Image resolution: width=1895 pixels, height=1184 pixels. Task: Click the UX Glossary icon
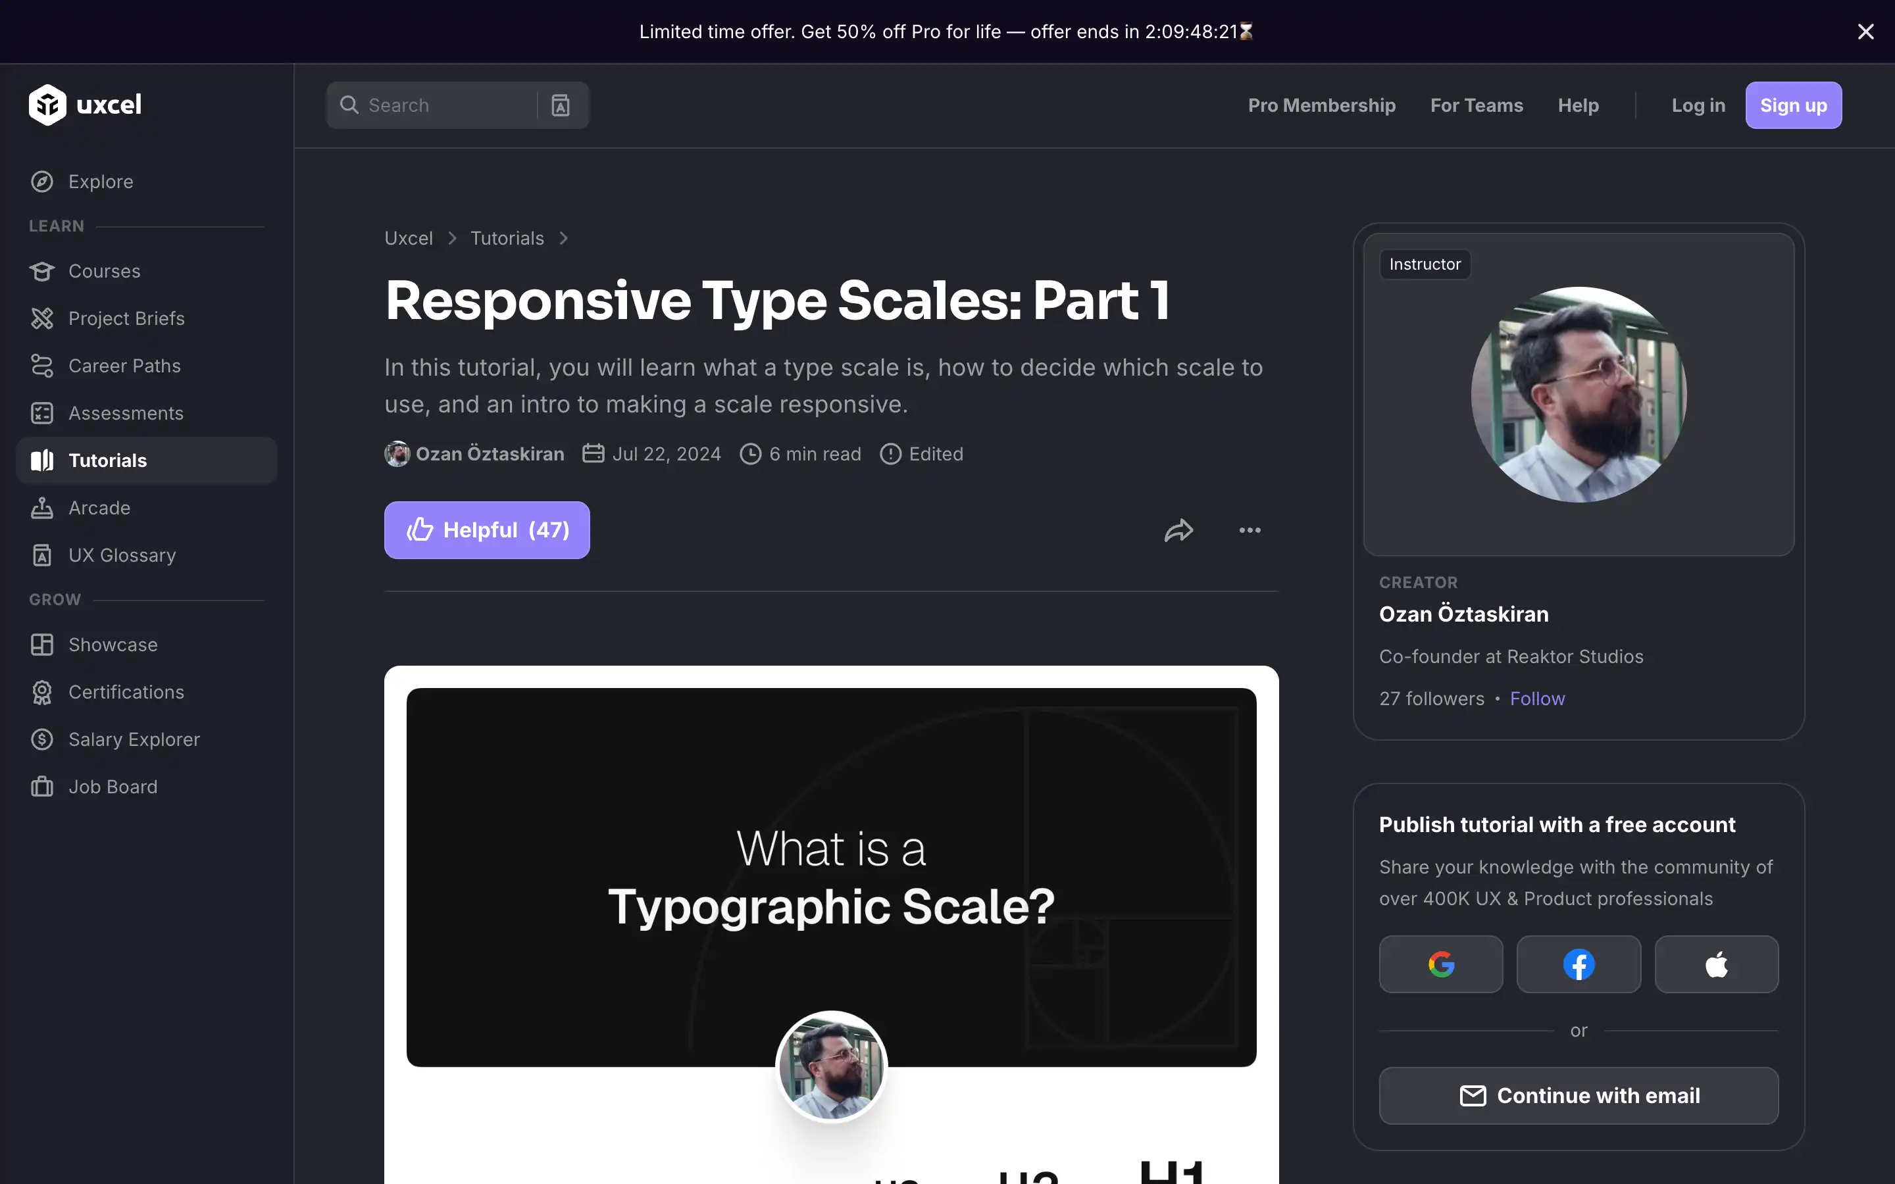pyautogui.click(x=42, y=555)
